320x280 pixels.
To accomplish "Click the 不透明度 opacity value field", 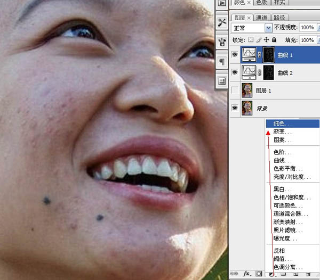I will [306, 27].
